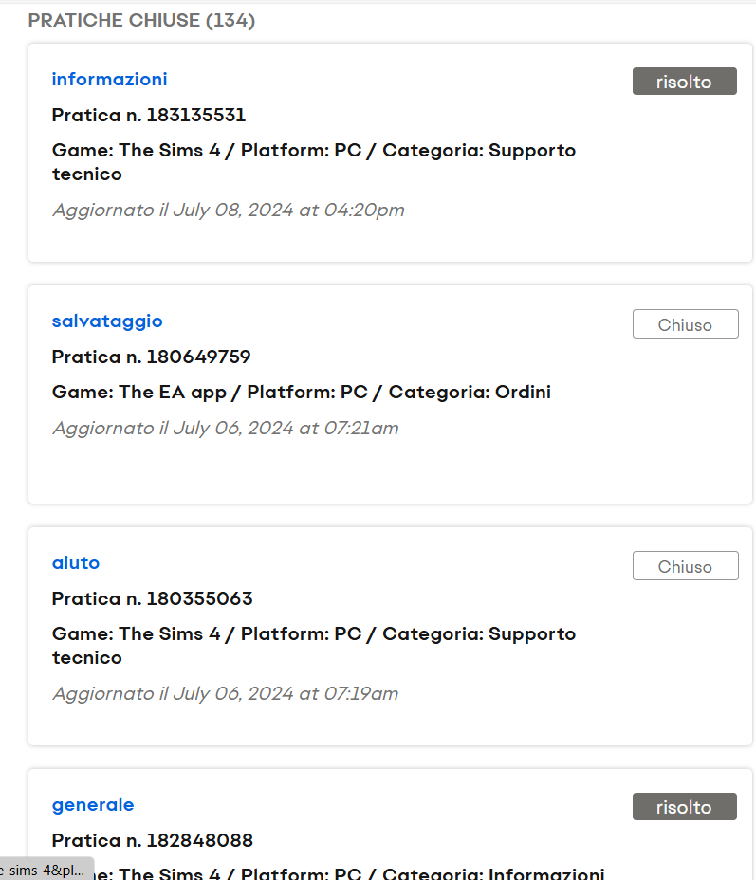
Task: Click the July 08, 2024 04:20pm update date
Action: [x=228, y=211]
